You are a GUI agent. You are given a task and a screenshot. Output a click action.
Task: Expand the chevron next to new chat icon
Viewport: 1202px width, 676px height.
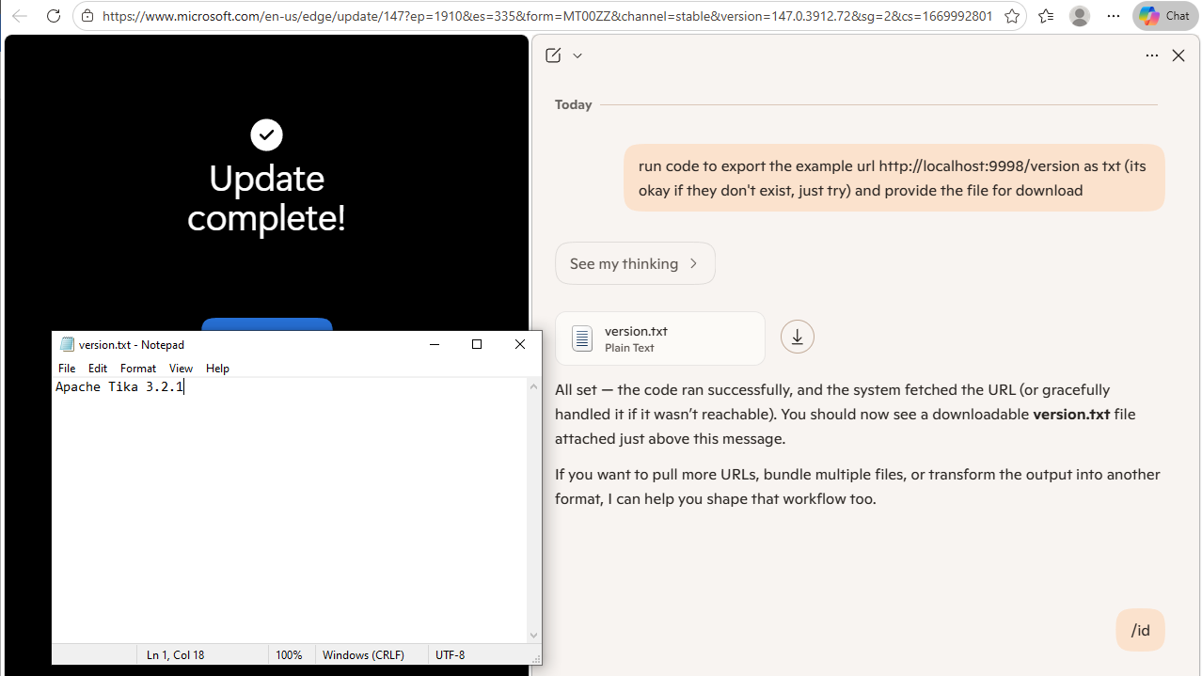pyautogui.click(x=577, y=55)
